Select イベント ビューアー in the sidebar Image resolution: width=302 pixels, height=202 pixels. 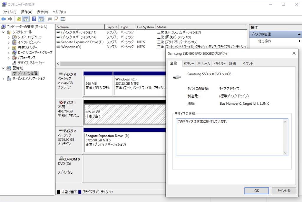click(x=29, y=42)
